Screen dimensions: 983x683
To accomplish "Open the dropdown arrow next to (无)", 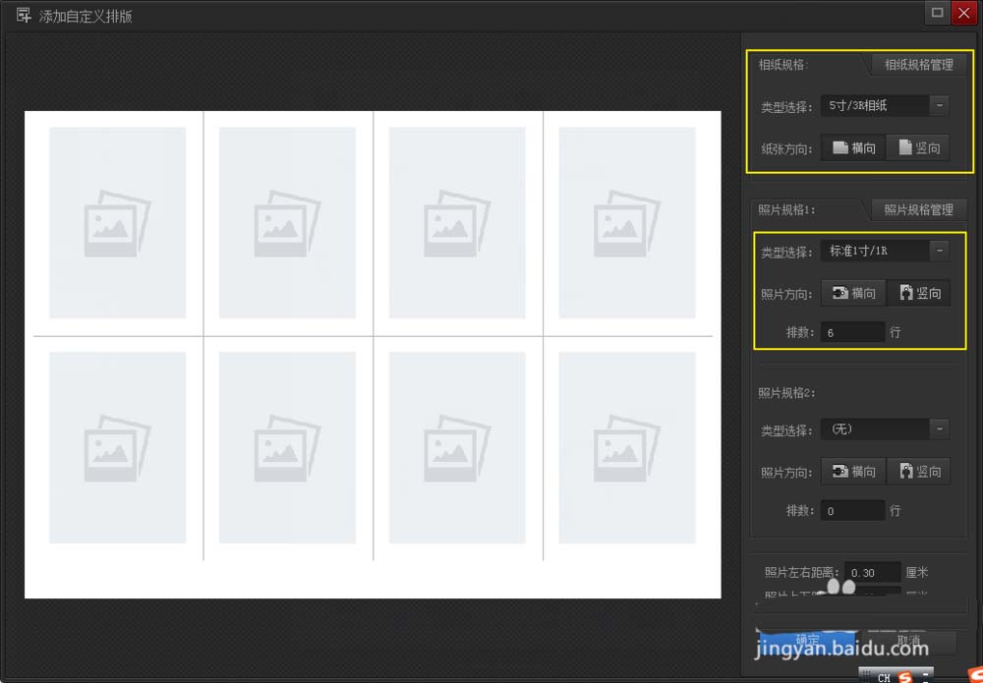I will (939, 429).
